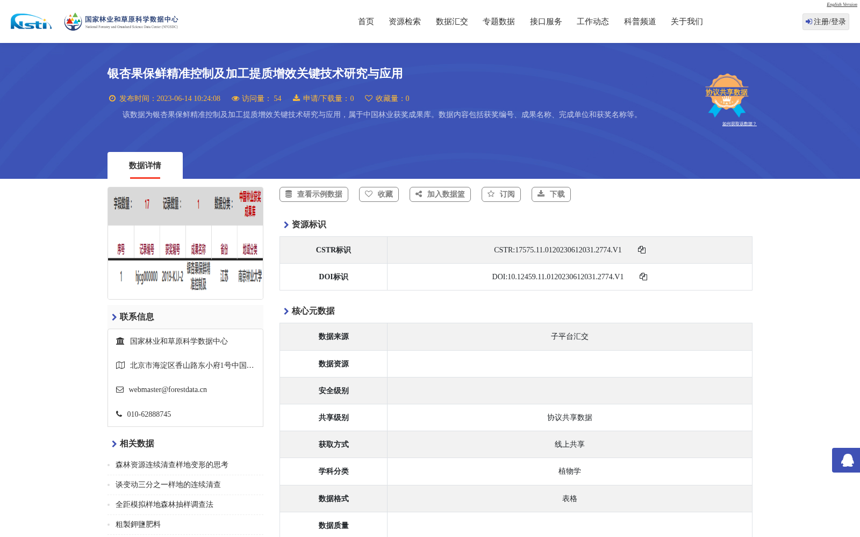
Task: Click the 协议共享数据 badge
Action: tap(727, 95)
